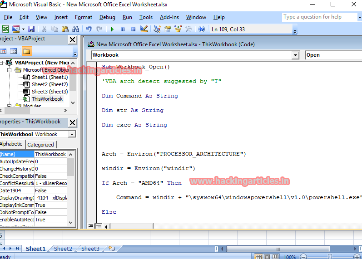Undo the last action in the toolbar

click(x=89, y=29)
